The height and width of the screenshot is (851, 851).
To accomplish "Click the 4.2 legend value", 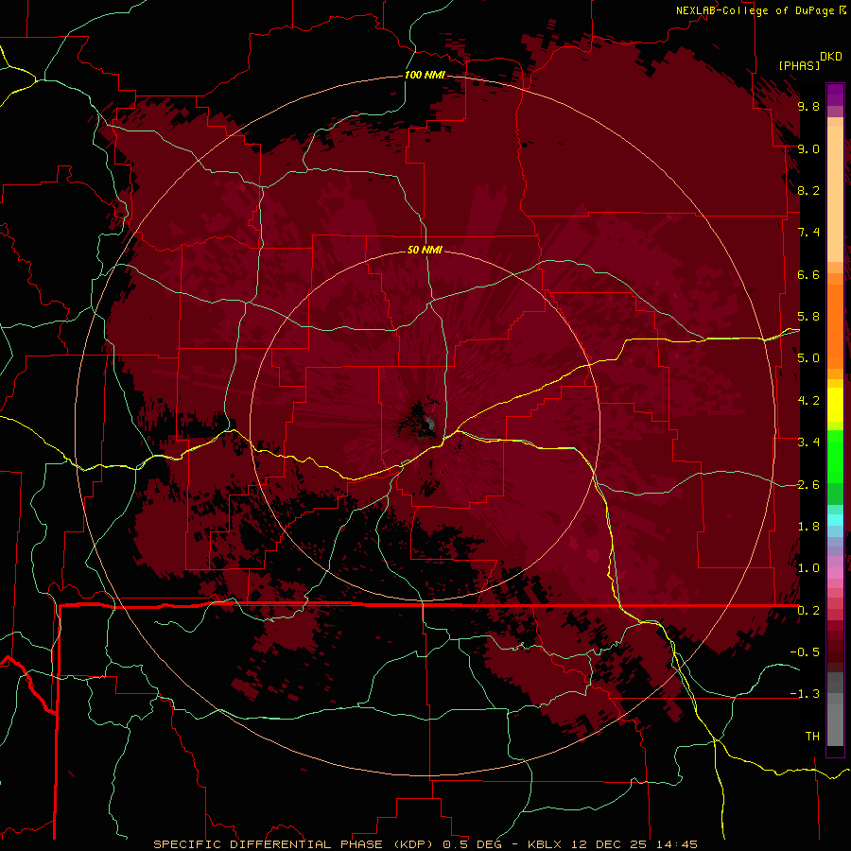I will tap(808, 401).
